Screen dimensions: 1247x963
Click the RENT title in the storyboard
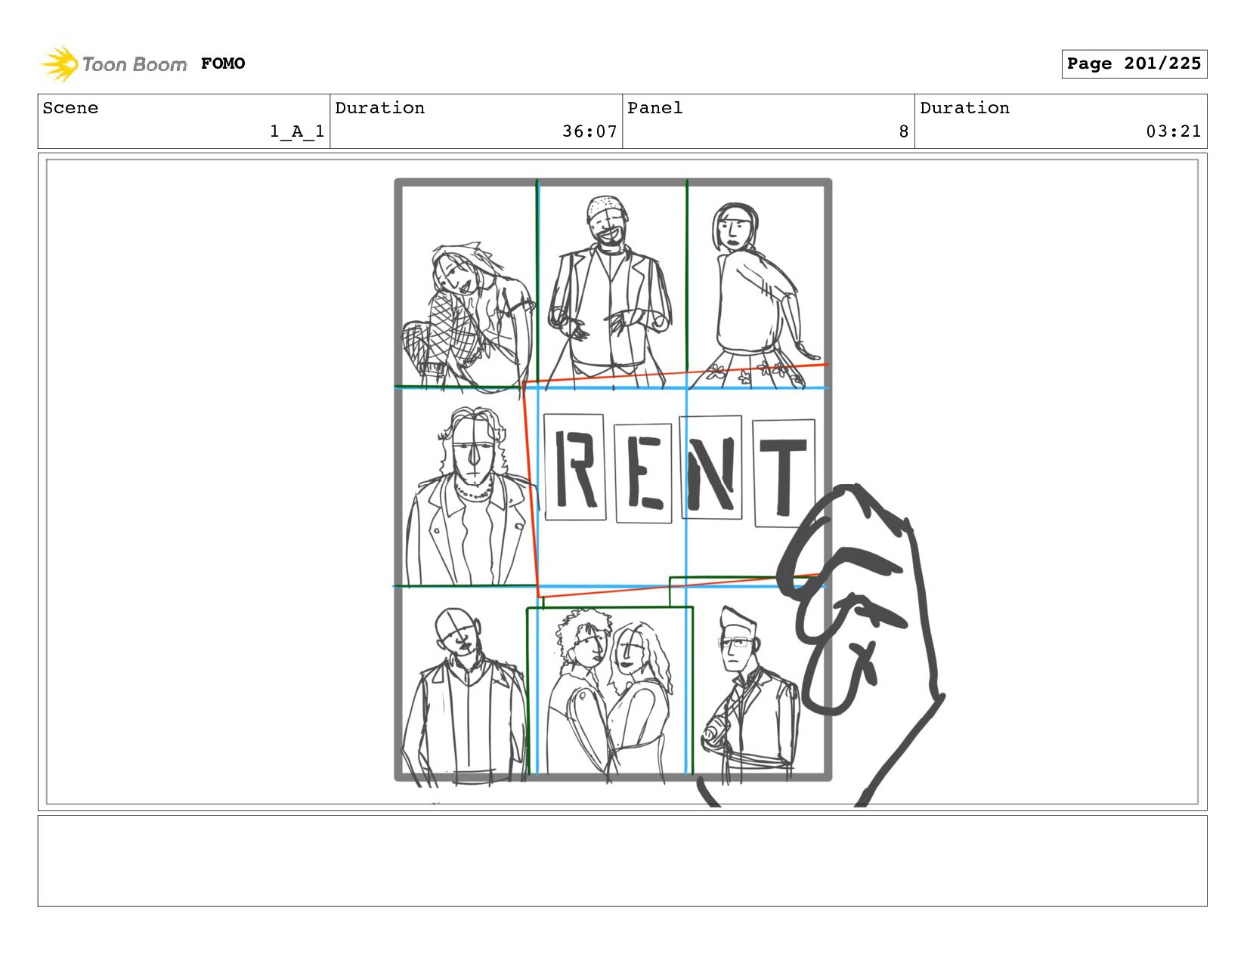[679, 469]
